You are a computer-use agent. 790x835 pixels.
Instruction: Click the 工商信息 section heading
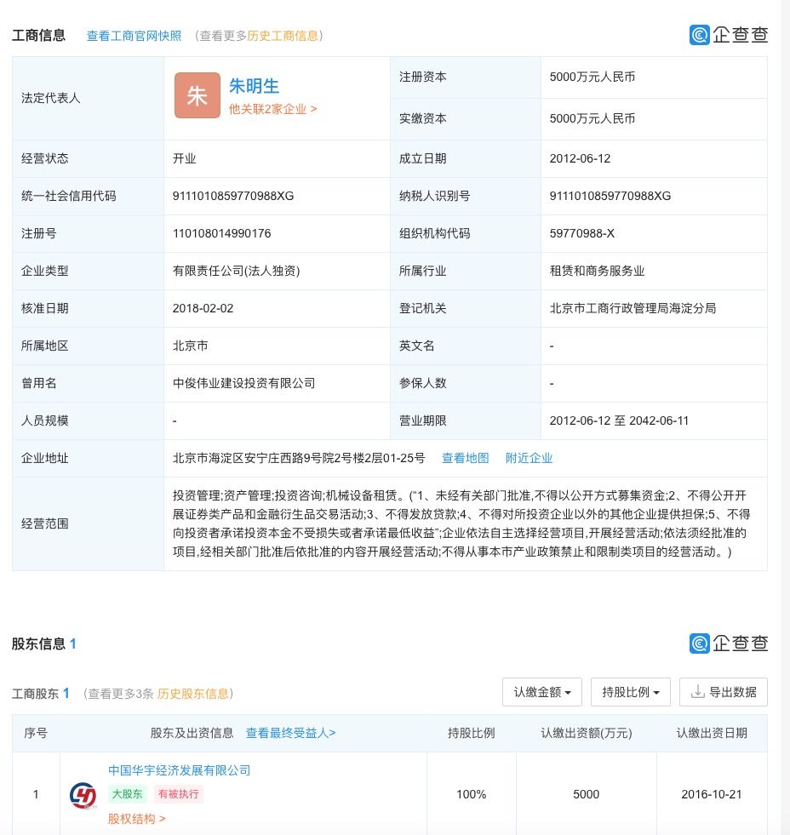[x=38, y=35]
